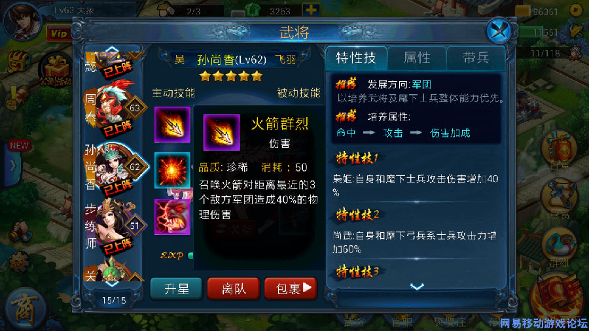
Task: Click the gold plus add currency icon
Action: click(311, 10)
